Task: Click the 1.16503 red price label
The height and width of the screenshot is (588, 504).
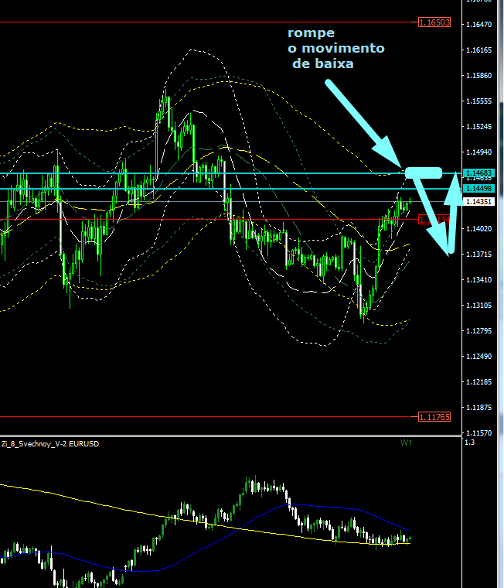Action: [x=434, y=23]
